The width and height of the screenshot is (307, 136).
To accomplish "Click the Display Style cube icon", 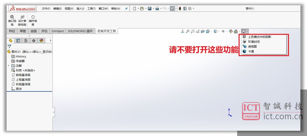I will pyautogui.click(x=215, y=31).
